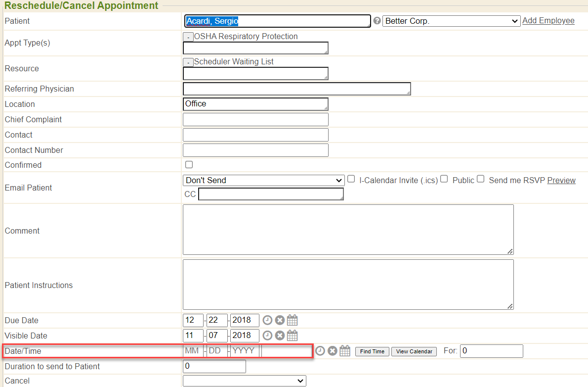Remove OSHA Respiratory Protection with minus button

(x=188, y=37)
